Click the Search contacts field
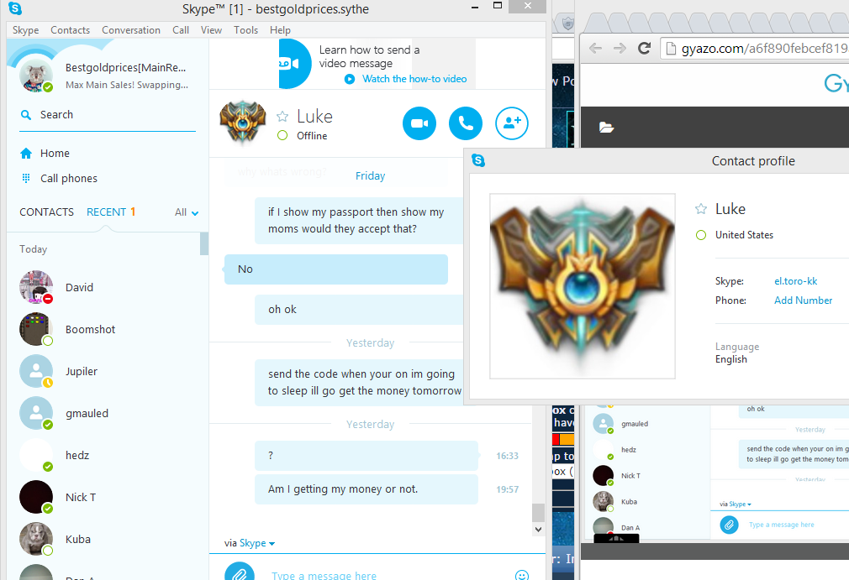The height and width of the screenshot is (580, 849). pos(108,115)
